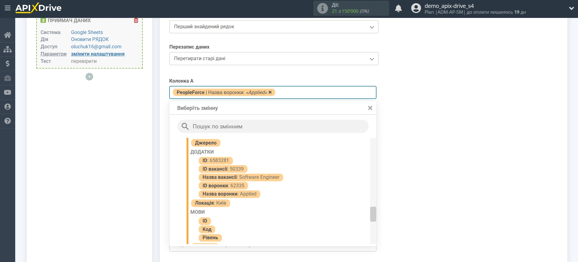Open the help question mark icon
578x262 pixels.
(x=8, y=121)
